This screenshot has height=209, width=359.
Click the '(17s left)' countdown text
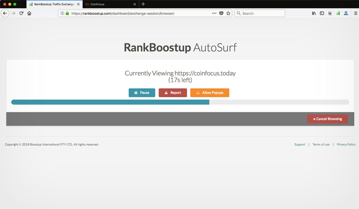pyautogui.click(x=180, y=80)
